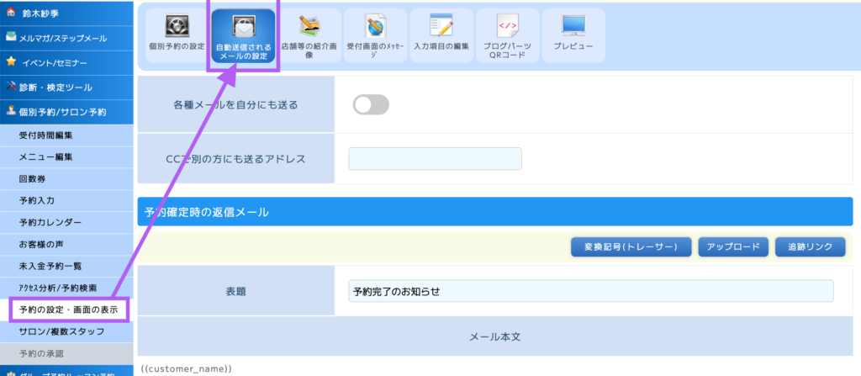Viewport: 861px width, 376px height.
Task: Open 受付時間編集 in sidebar
Action: pyautogui.click(x=46, y=135)
